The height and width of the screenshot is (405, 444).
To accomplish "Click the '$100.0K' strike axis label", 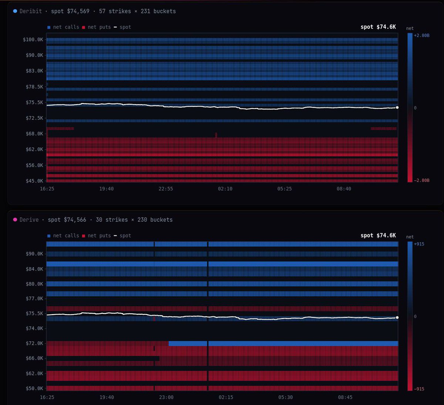I will tap(33, 40).
